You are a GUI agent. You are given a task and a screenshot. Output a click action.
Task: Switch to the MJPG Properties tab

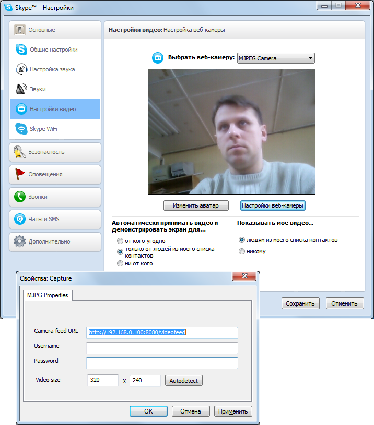(48, 295)
